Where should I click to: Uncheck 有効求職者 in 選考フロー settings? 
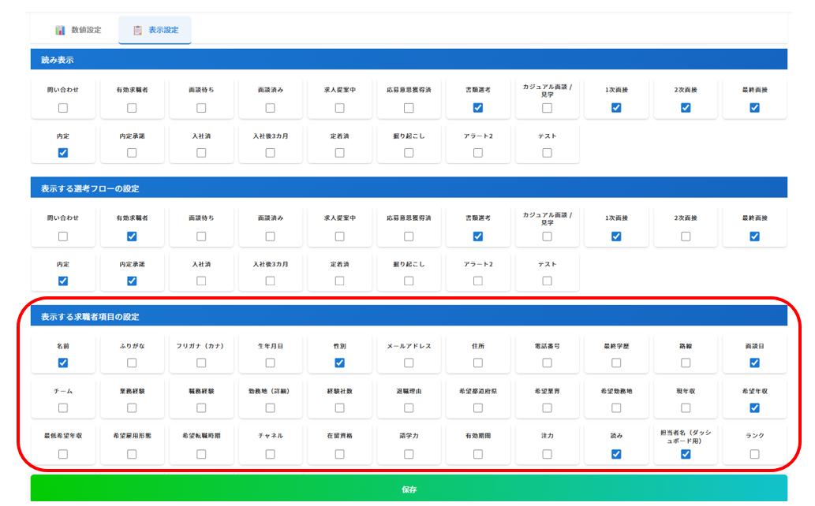click(x=132, y=236)
